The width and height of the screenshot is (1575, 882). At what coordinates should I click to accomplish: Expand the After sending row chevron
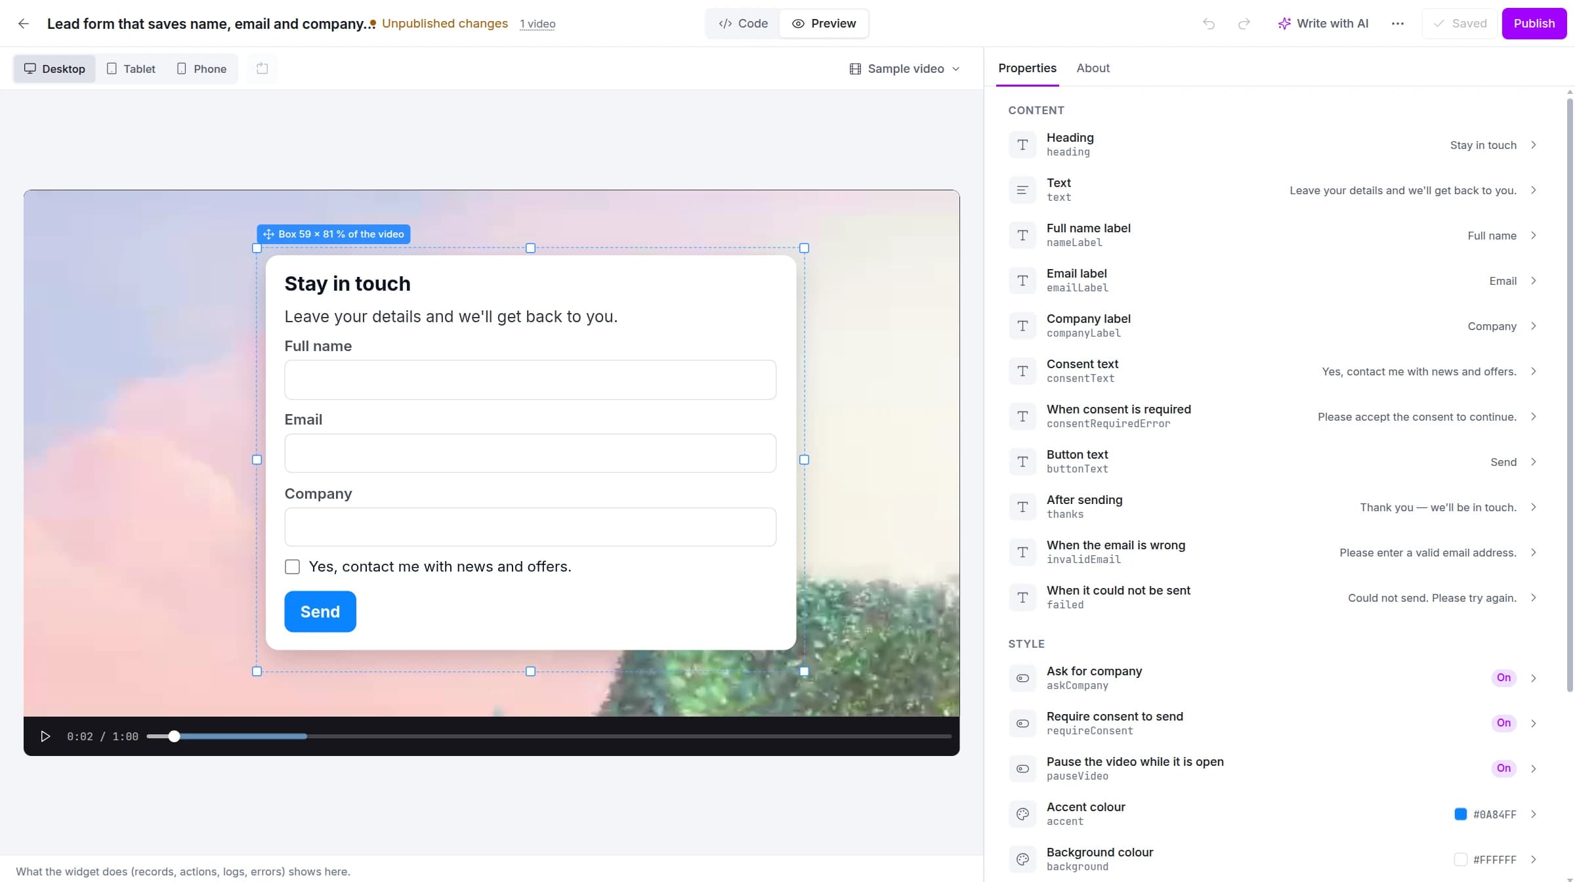click(x=1534, y=507)
